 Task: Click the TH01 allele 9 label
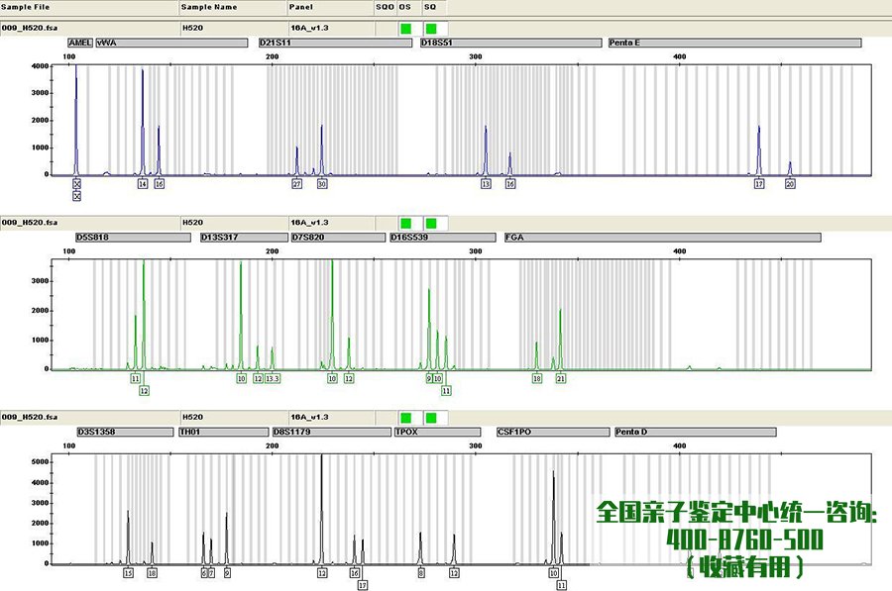tap(227, 573)
